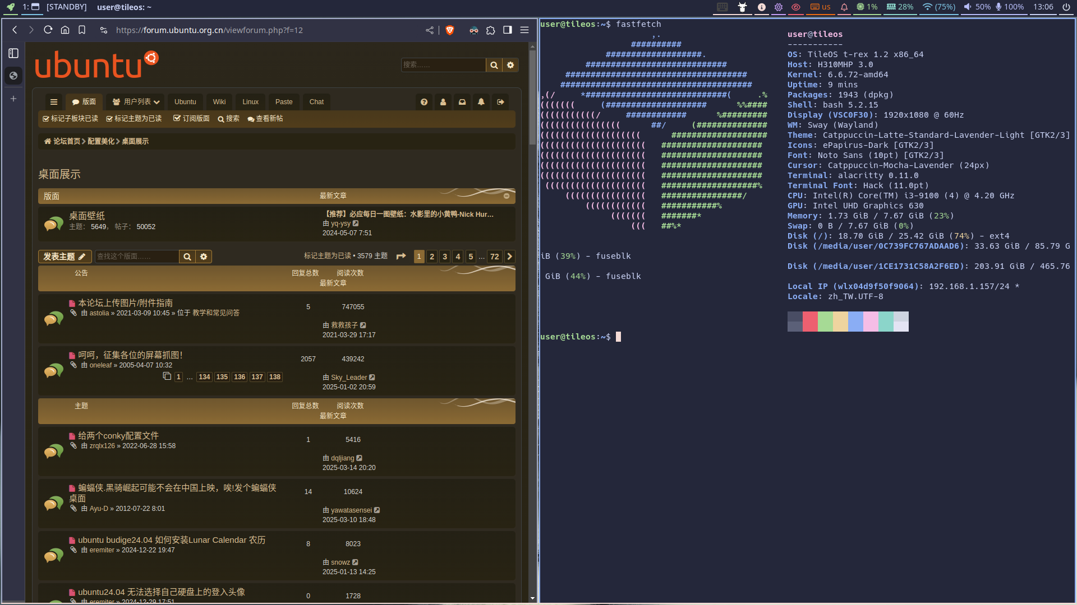Go back using the browser back arrow
1077x605 pixels.
point(15,30)
